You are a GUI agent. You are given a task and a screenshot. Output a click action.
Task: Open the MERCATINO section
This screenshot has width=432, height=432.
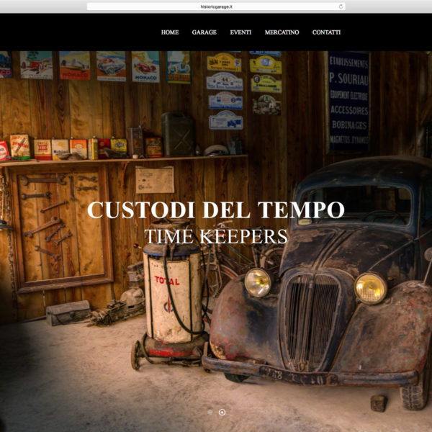pos(282,32)
